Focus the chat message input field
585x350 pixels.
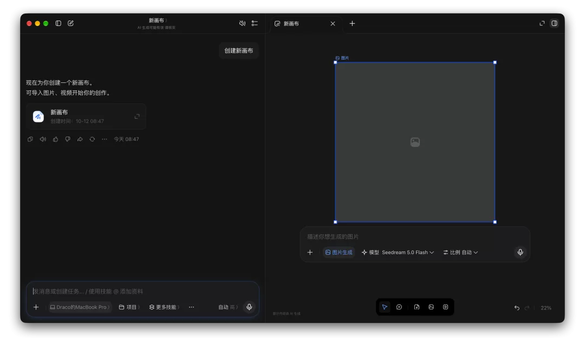point(142,291)
